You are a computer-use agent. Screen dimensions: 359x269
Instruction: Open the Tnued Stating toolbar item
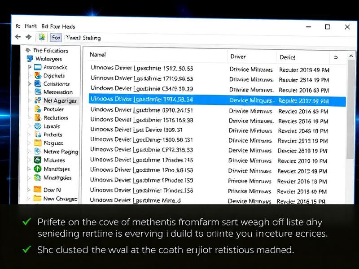(83, 38)
